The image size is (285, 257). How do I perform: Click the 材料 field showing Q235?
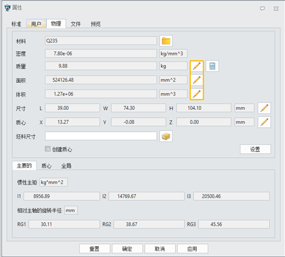101,40
